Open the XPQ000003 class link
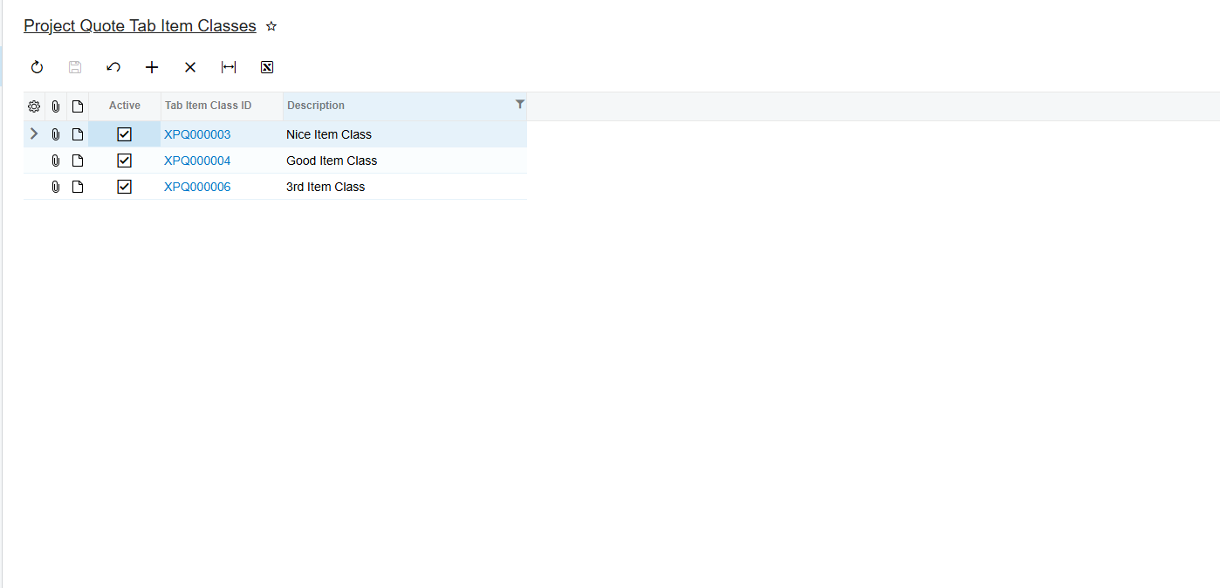Image resolution: width=1220 pixels, height=588 pixels. [x=197, y=134]
